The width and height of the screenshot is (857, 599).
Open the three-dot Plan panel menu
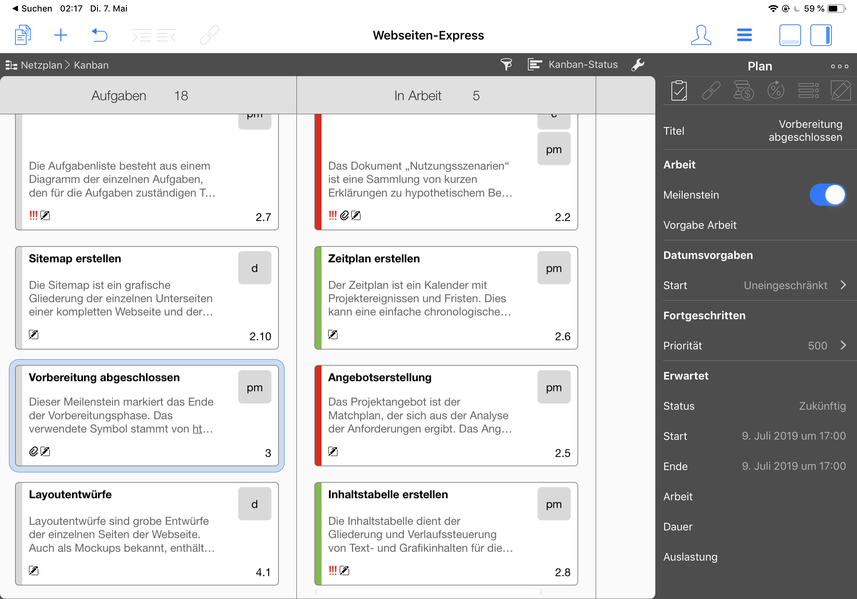tap(839, 66)
